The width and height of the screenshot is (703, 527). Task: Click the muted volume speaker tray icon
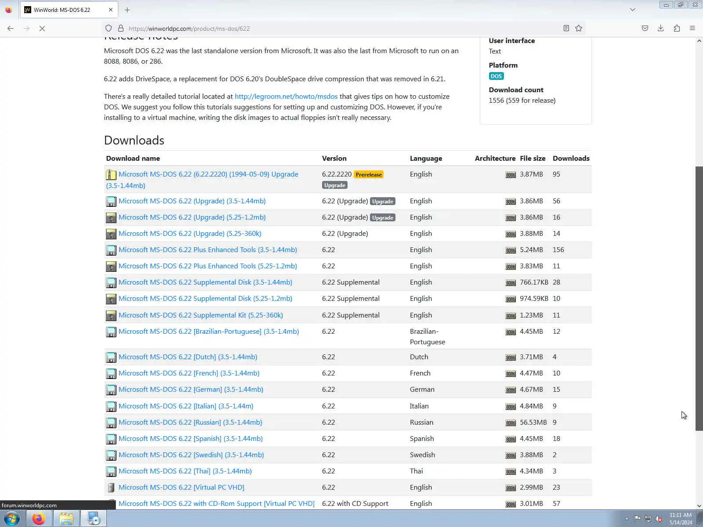(x=659, y=519)
